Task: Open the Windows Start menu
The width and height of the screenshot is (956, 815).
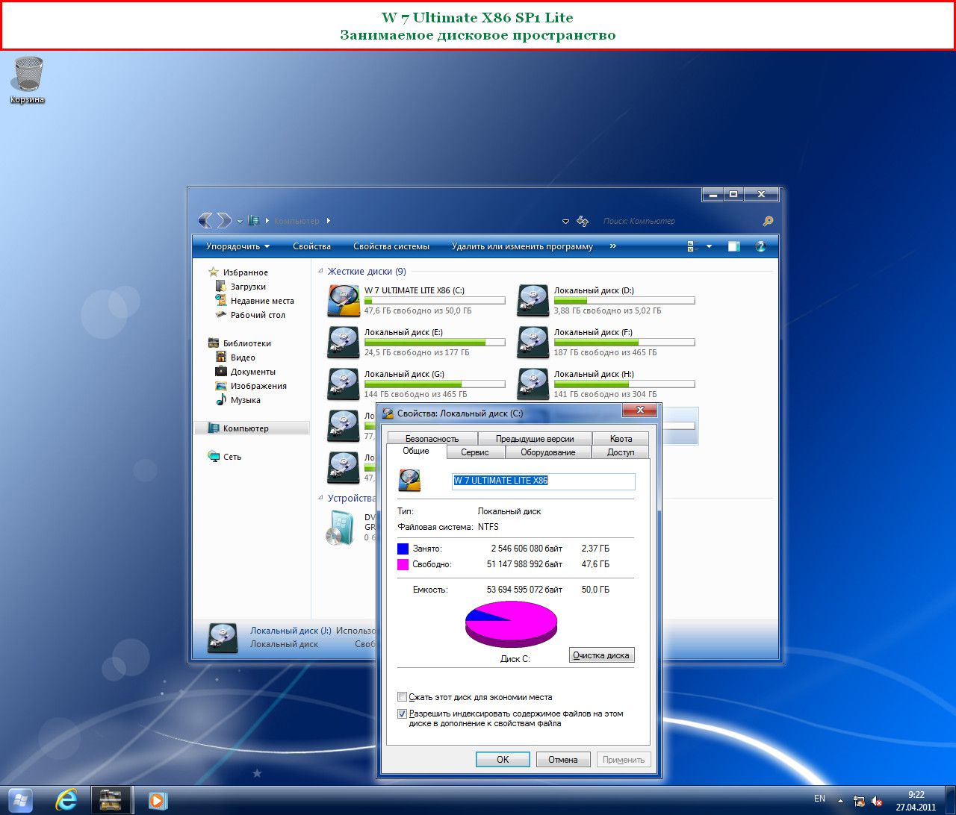Action: (x=20, y=800)
